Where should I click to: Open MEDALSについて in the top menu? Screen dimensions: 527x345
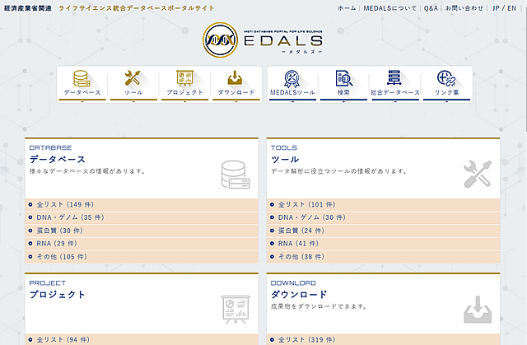click(389, 8)
